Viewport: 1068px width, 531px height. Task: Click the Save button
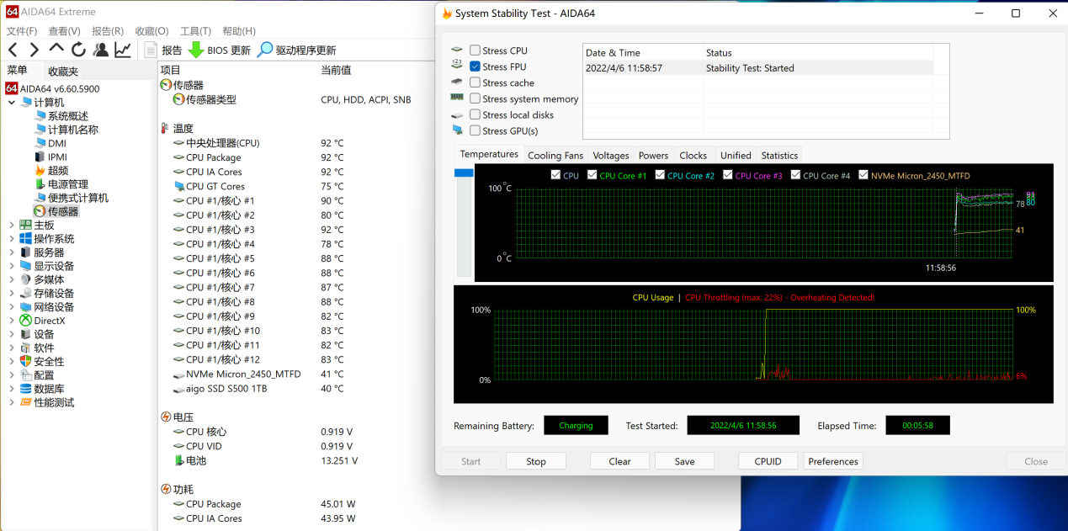tap(685, 461)
